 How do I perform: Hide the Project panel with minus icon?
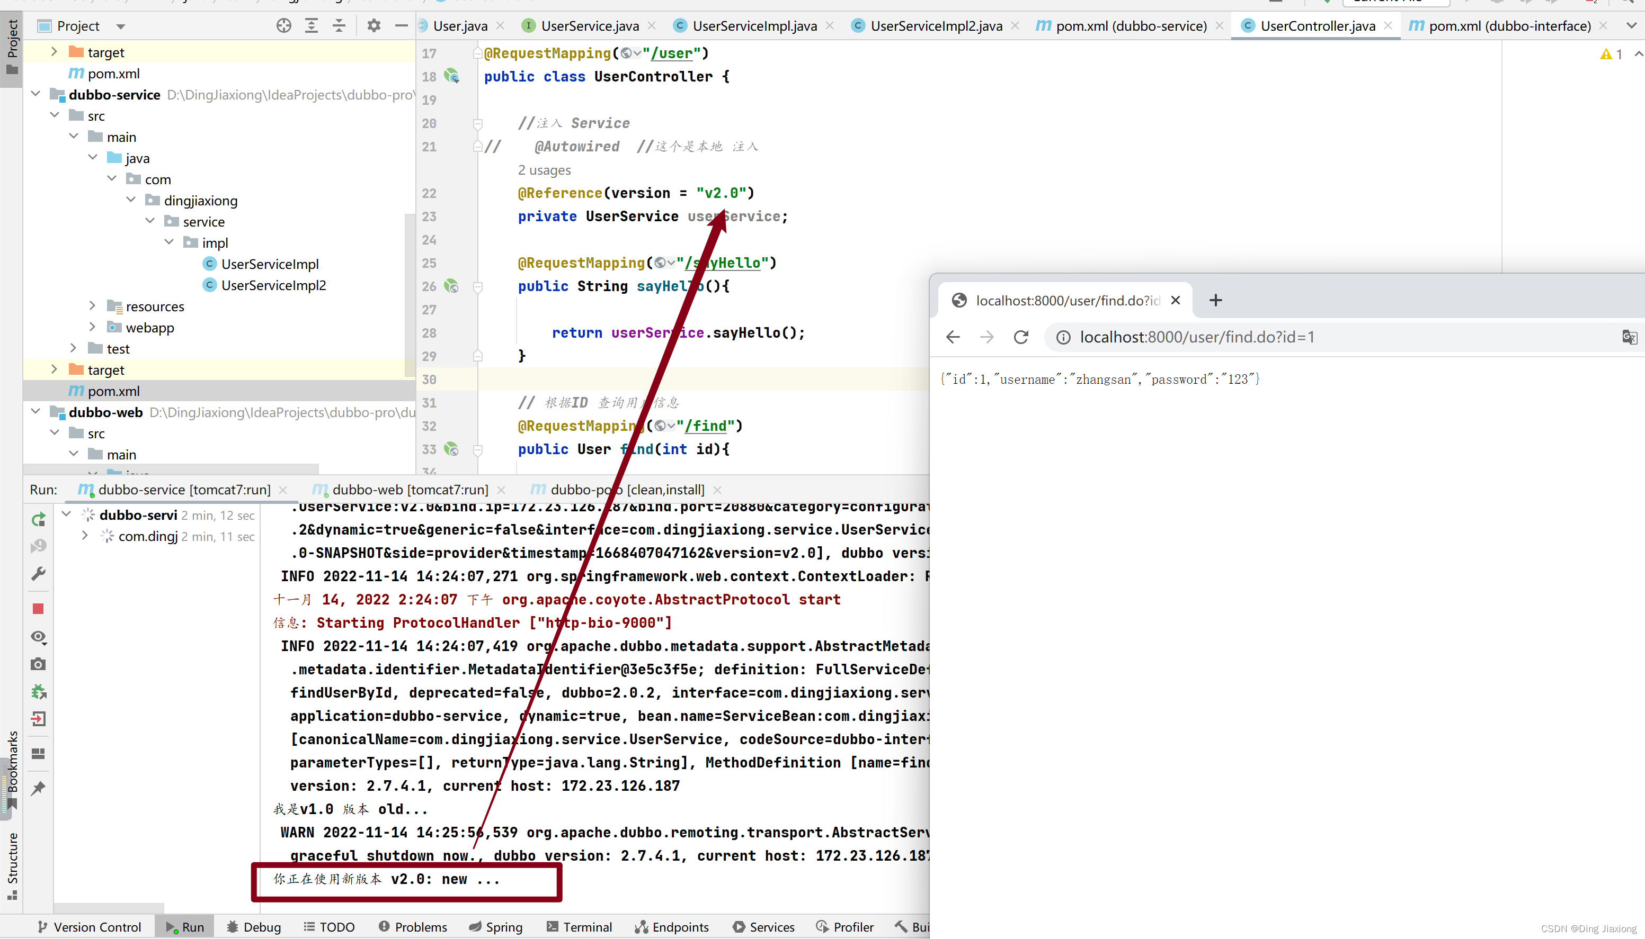pos(402,26)
